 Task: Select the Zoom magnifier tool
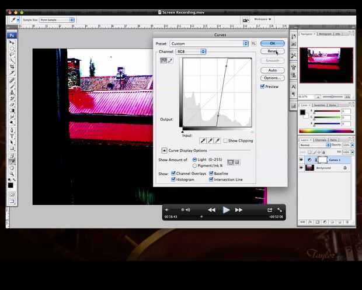[12, 174]
